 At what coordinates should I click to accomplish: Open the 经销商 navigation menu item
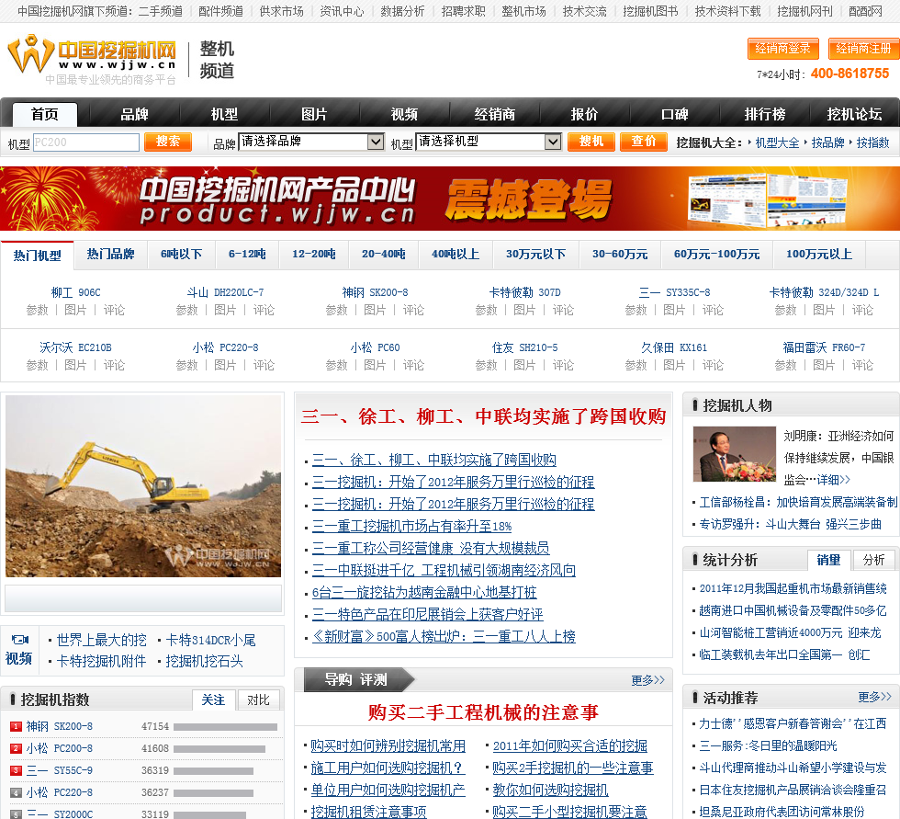(x=494, y=114)
